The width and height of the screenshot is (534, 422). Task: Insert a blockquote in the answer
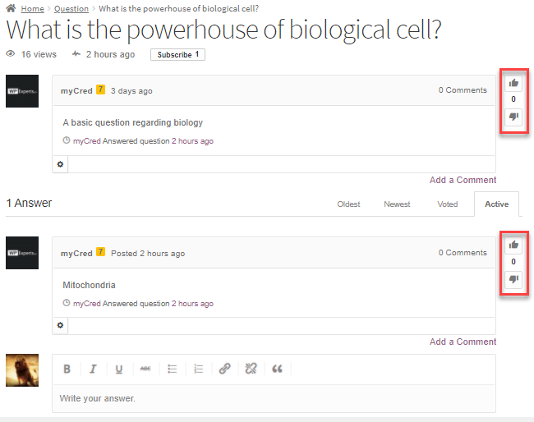[x=277, y=369]
